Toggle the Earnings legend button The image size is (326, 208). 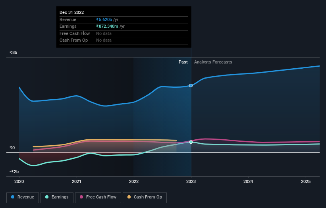point(57,197)
